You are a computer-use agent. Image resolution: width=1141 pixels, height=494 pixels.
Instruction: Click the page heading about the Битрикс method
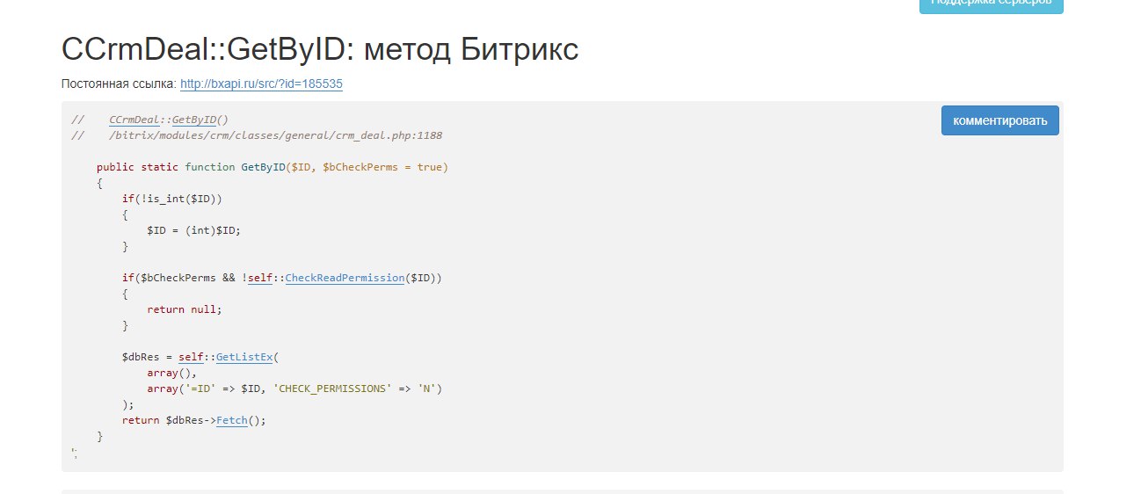[x=320, y=50]
